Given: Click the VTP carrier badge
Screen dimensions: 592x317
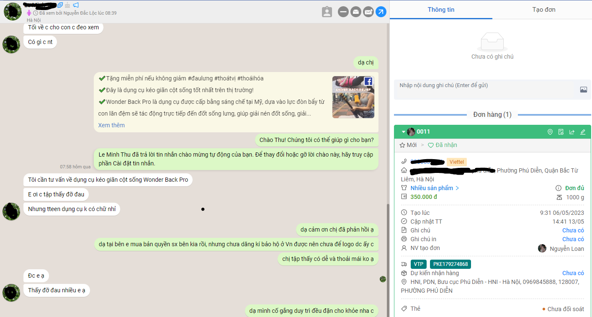Looking at the screenshot, I should click(x=419, y=264).
